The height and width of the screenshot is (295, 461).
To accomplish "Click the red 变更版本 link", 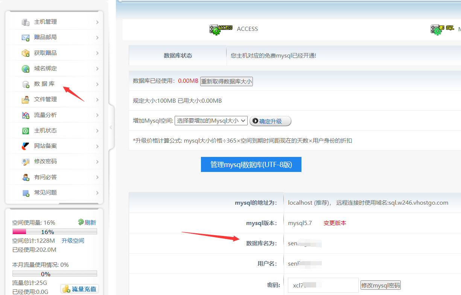I will click(x=335, y=223).
